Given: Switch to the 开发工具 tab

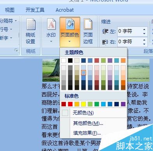Looking at the screenshot, I should [35, 10].
